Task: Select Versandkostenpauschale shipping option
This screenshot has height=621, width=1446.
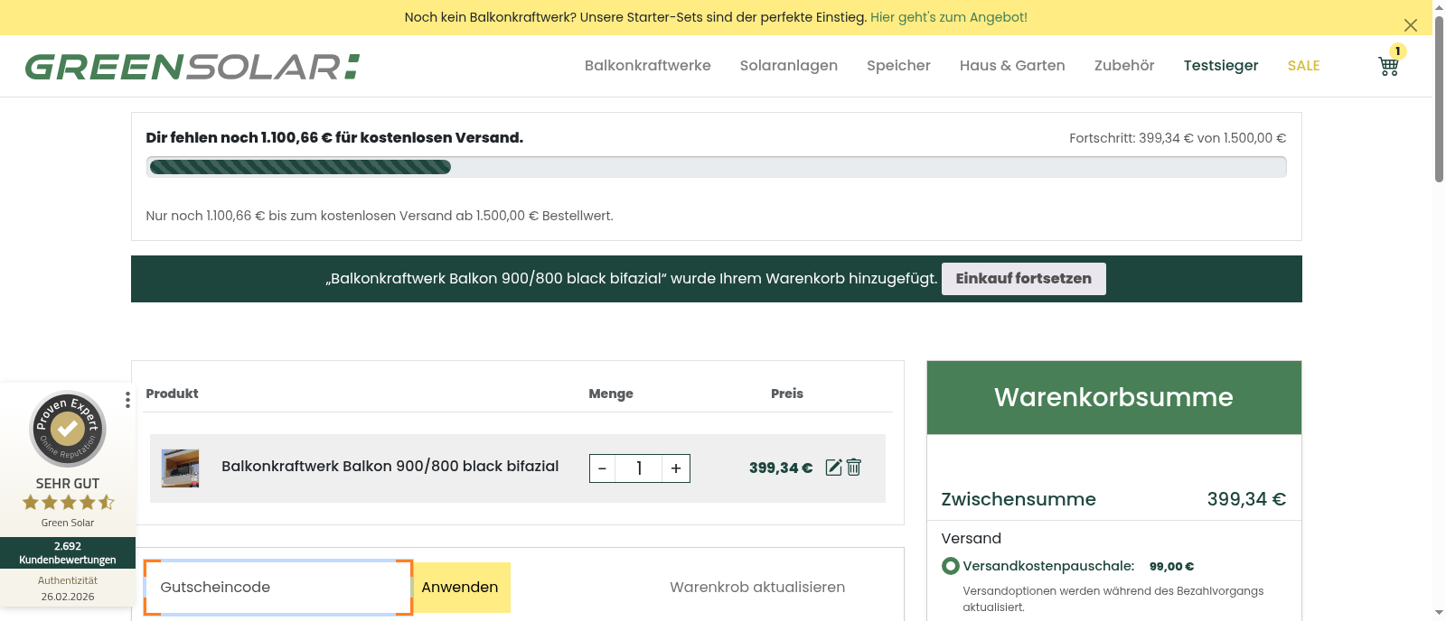Action: (950, 566)
